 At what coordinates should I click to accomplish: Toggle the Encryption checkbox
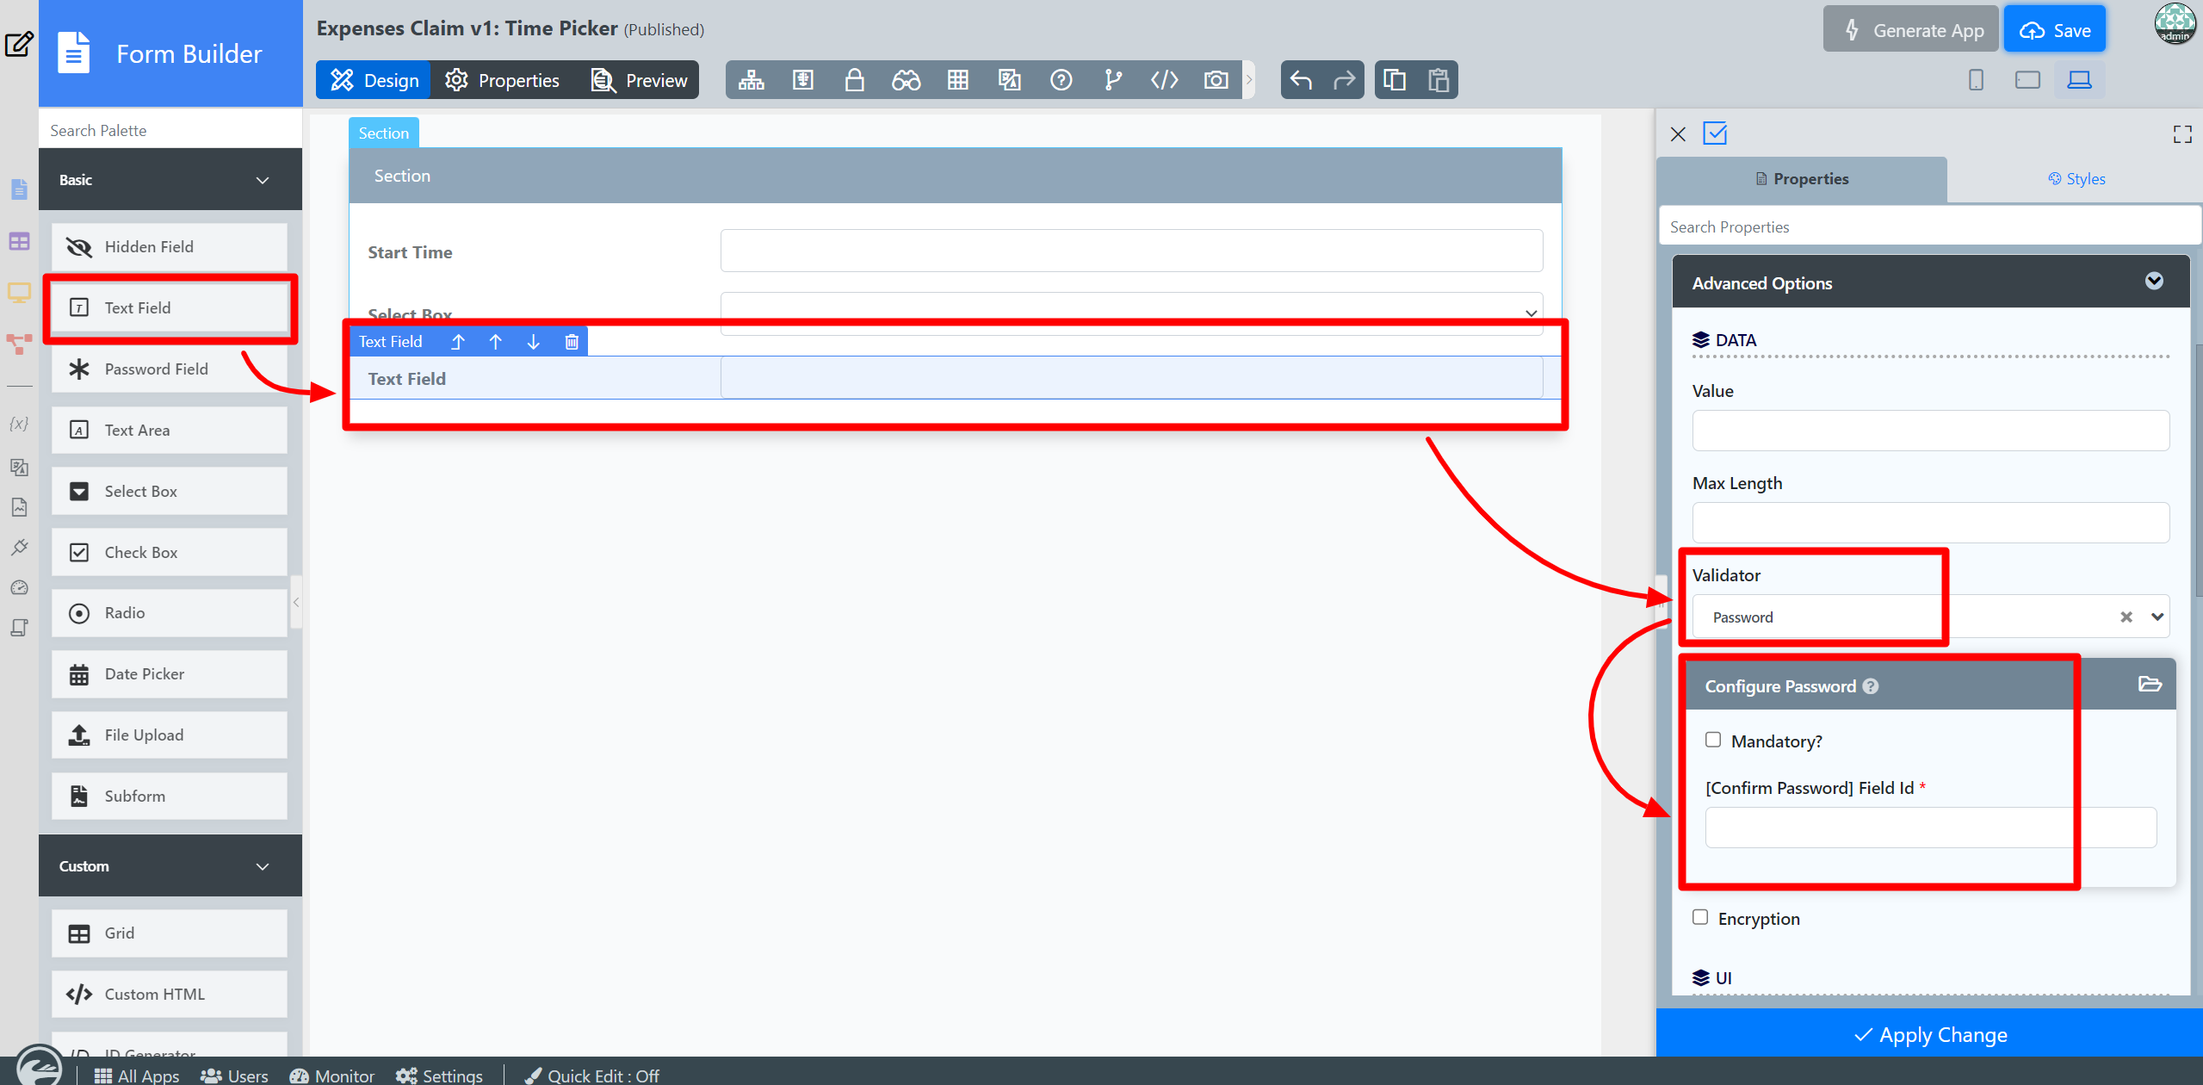(1700, 917)
